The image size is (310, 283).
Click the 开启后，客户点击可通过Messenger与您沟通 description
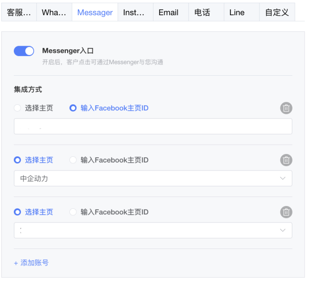pyautogui.click(x=102, y=62)
